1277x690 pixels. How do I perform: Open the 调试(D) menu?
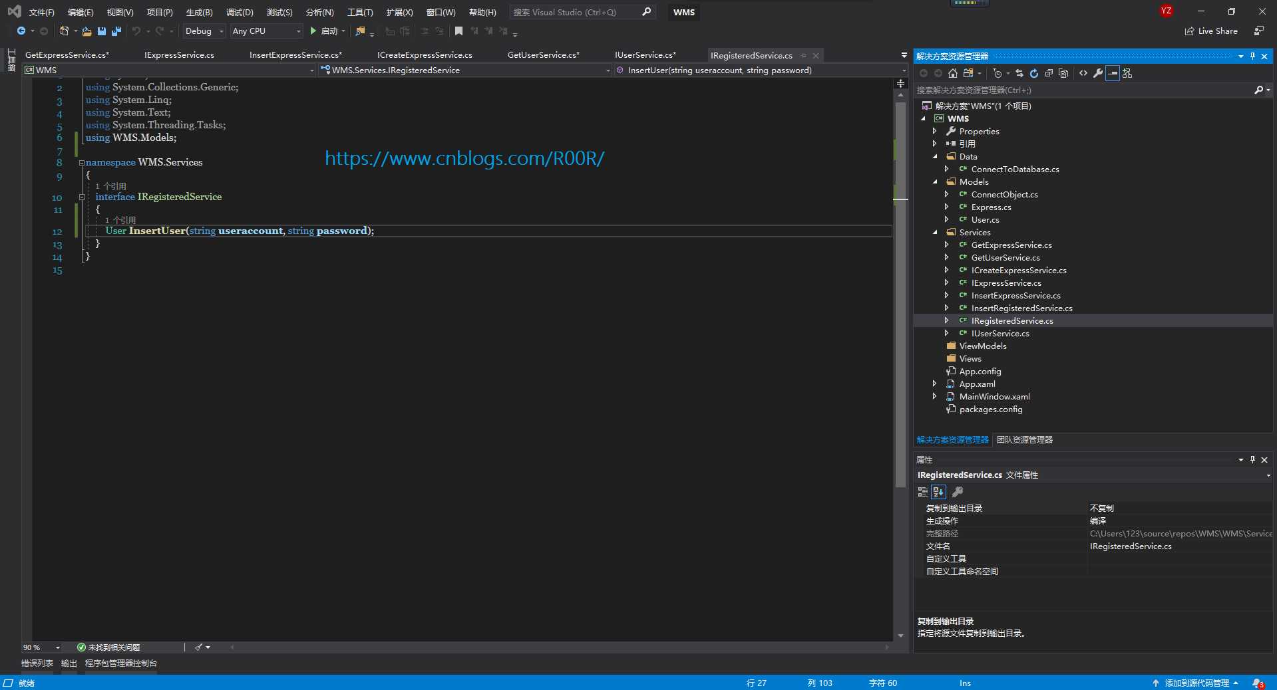click(240, 12)
